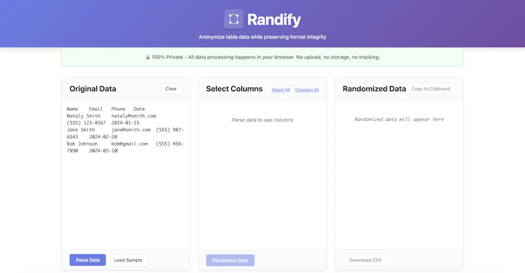Click the Parse Data button
Screen dimensions: 525x273
[88, 260]
